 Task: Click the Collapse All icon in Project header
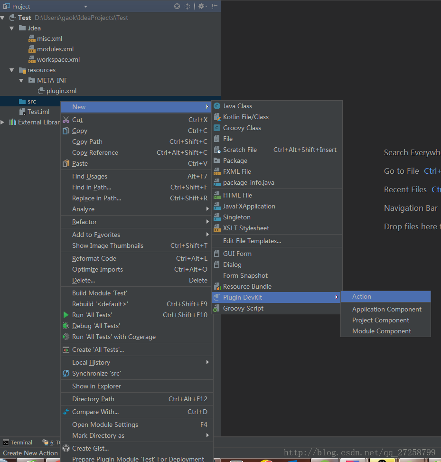(187, 6)
